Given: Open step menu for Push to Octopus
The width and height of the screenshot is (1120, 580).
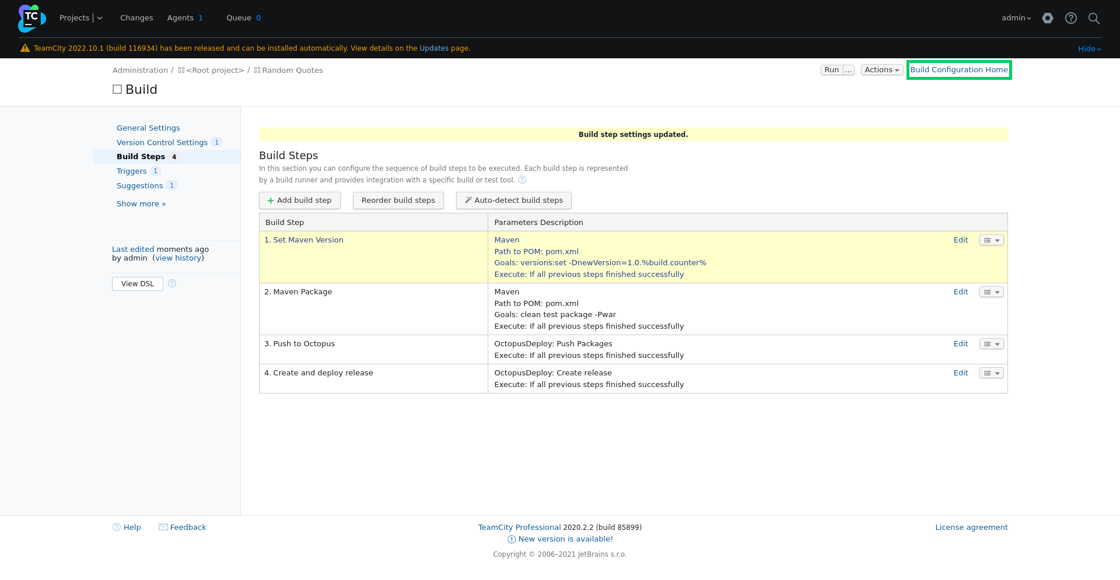Looking at the screenshot, I should 991,344.
